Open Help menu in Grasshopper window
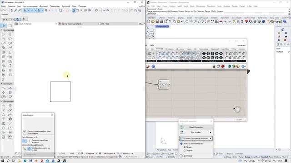Image resolution: width=291 pixels, height=163 pixels. 152,45
